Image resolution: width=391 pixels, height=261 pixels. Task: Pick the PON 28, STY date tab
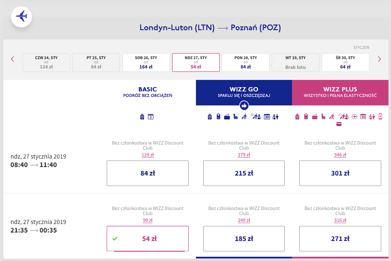(246, 62)
